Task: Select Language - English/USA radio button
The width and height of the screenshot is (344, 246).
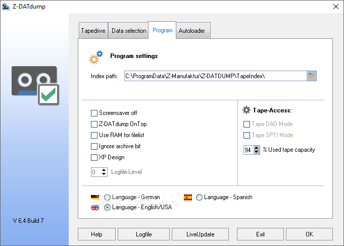Action: [x=107, y=207]
